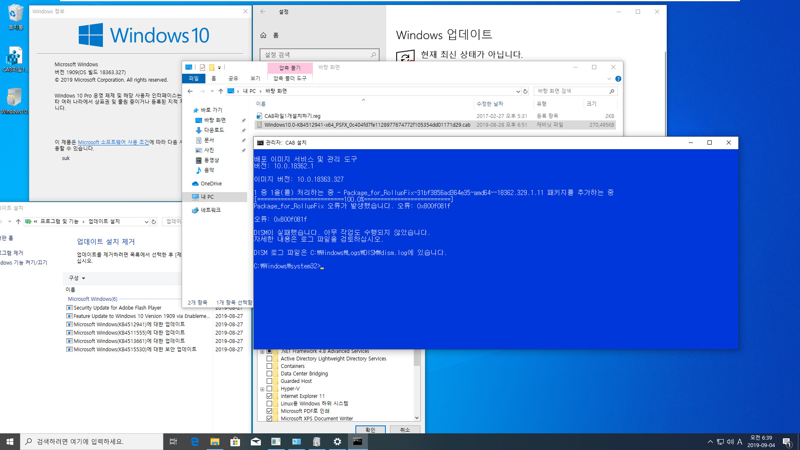Screen dimensions: 800x450
Task: Click Explorer back navigation arrow
Action: (190, 91)
